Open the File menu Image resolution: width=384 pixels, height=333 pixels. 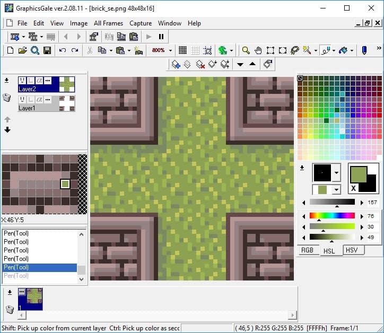click(22, 23)
